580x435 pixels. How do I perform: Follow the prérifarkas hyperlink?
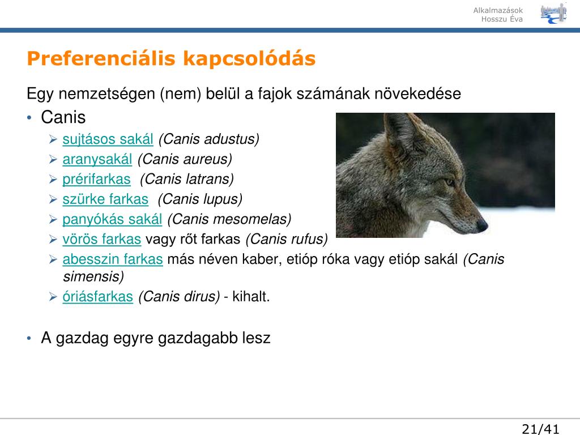point(96,180)
